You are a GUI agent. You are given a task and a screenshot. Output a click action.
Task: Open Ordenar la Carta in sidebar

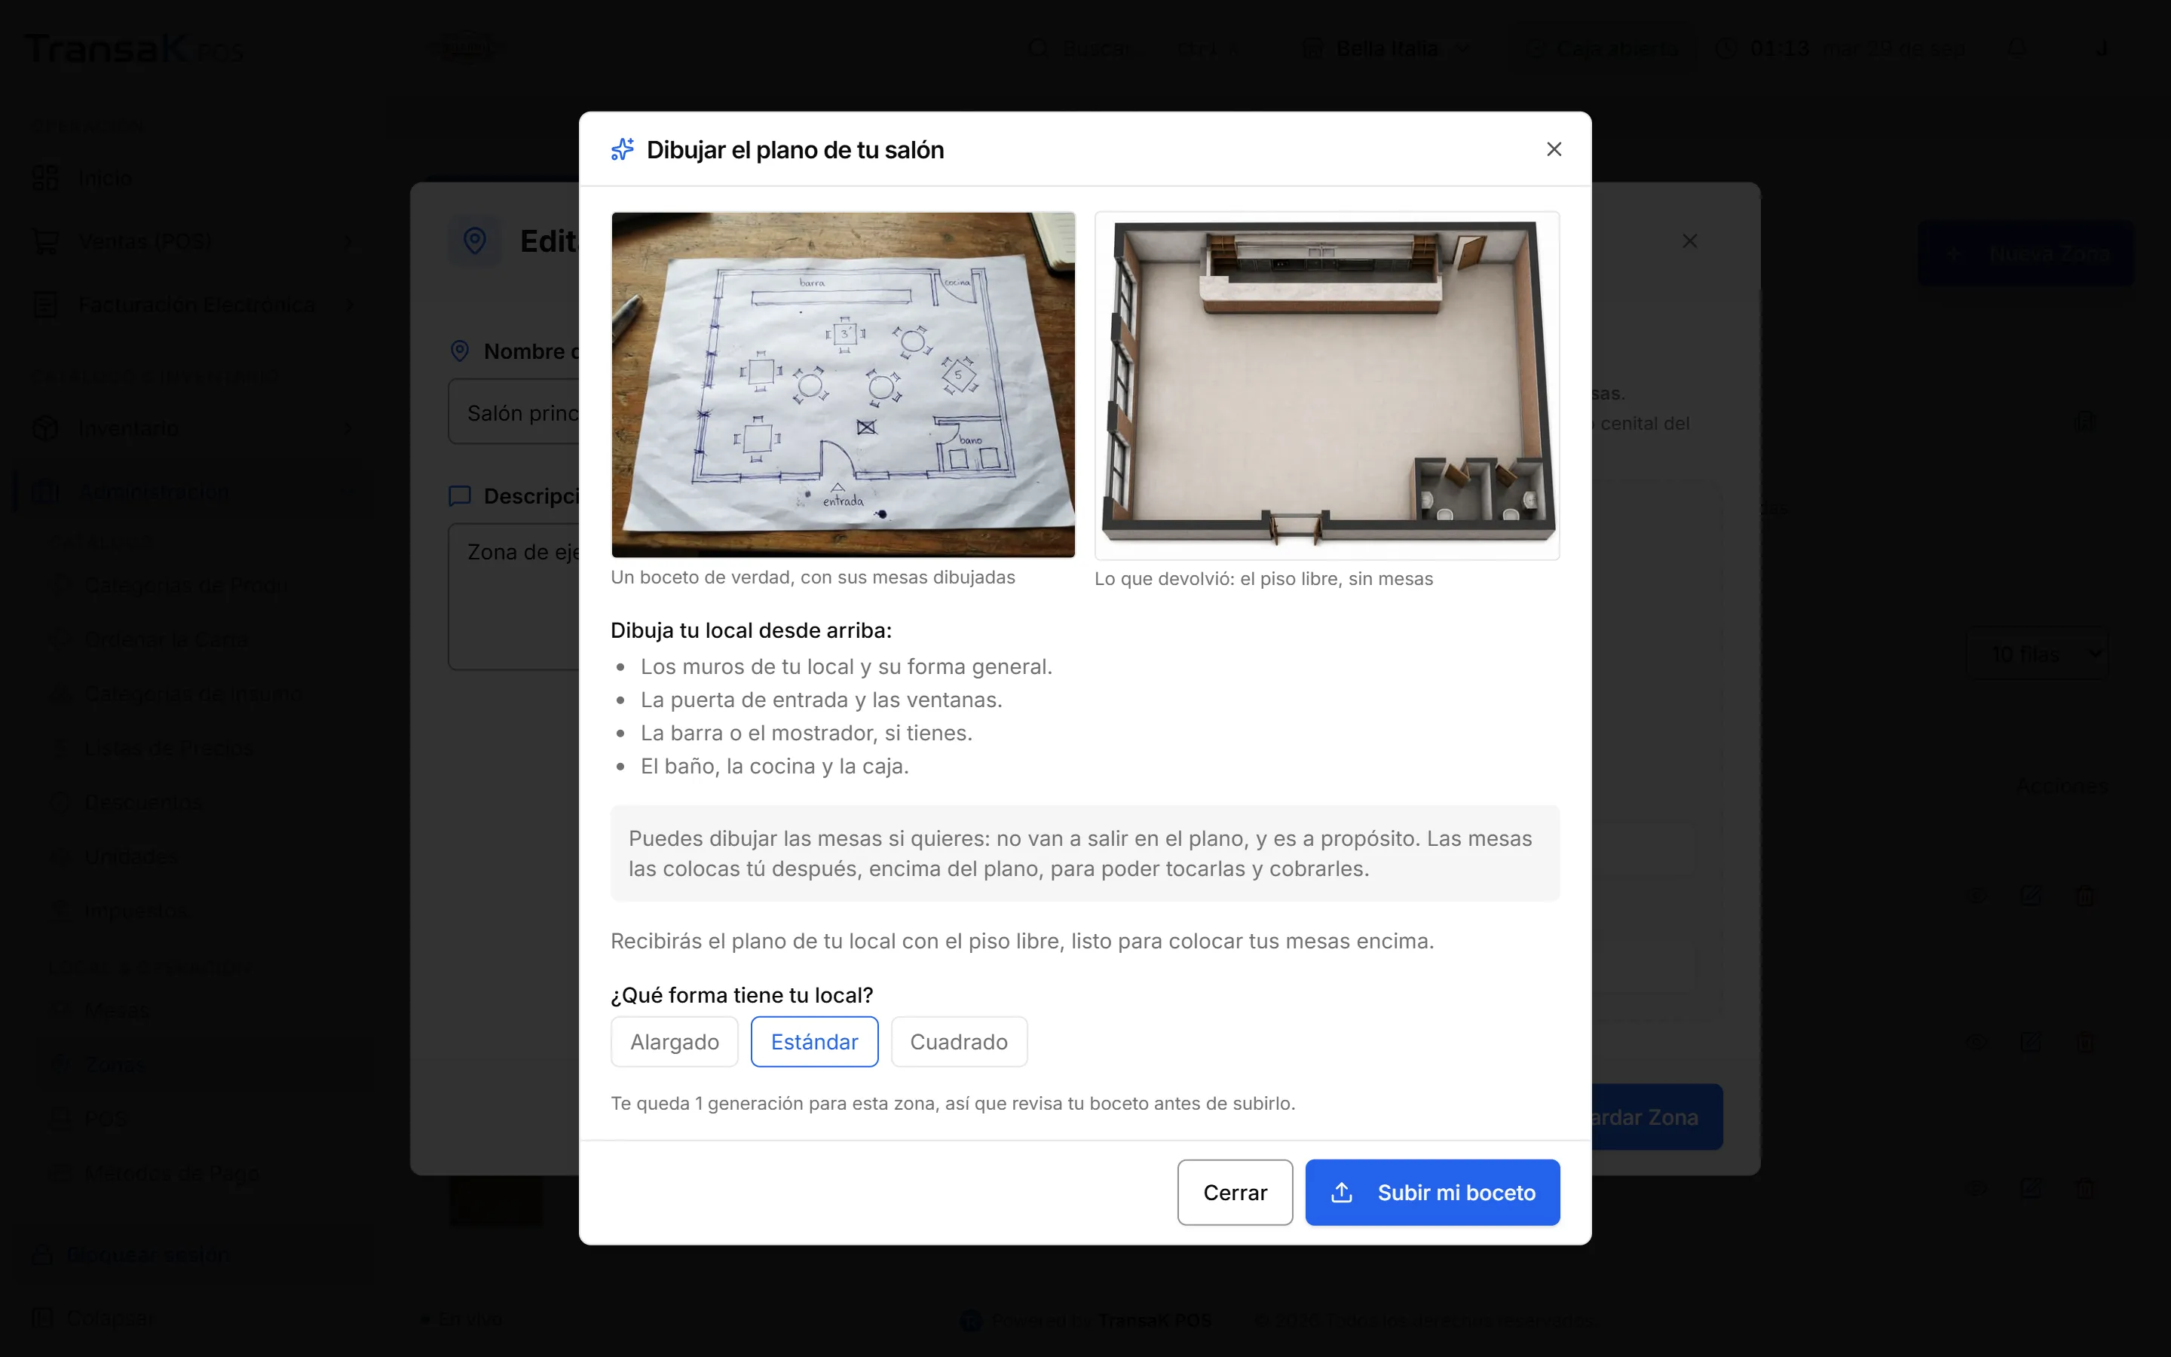[167, 640]
